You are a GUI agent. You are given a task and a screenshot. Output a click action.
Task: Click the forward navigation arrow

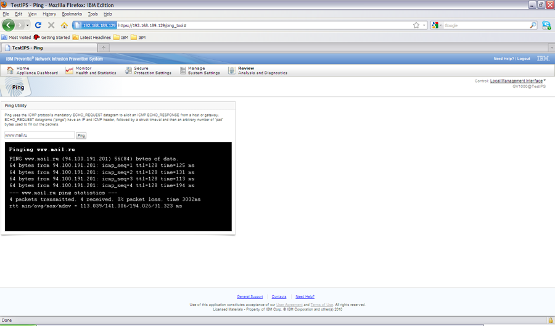click(x=20, y=25)
